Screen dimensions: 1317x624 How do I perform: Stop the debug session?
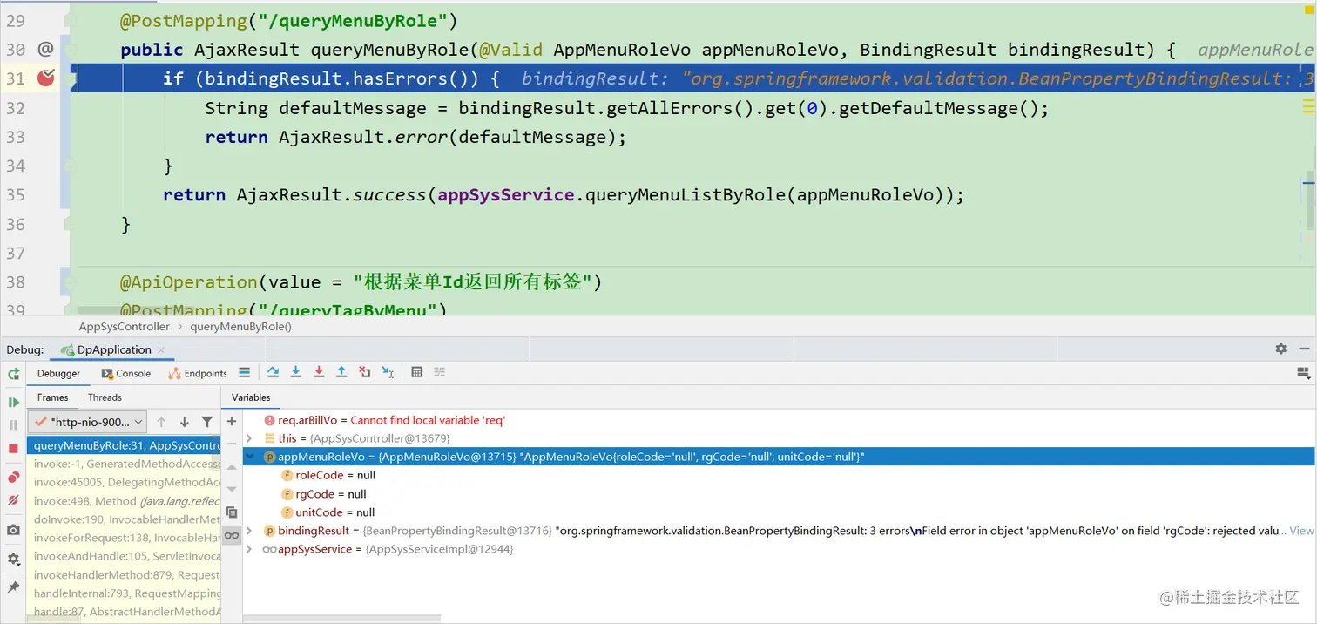click(13, 448)
